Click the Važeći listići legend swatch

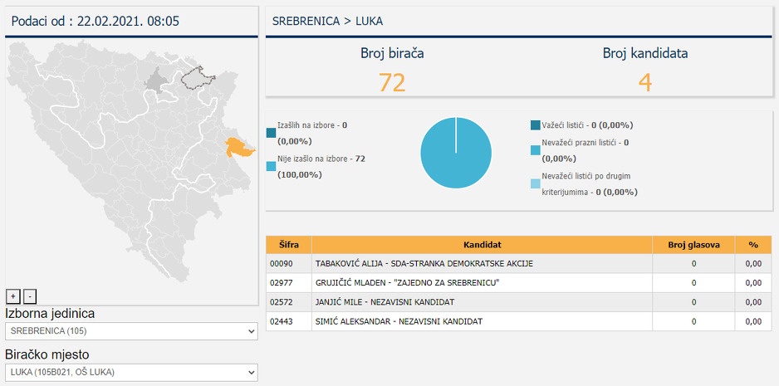click(x=535, y=125)
